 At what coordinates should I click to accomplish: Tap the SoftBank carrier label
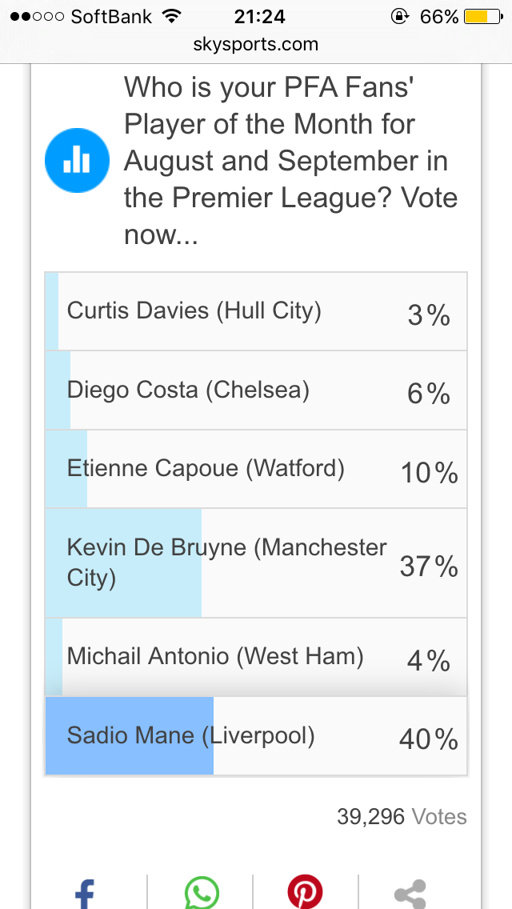(110, 17)
